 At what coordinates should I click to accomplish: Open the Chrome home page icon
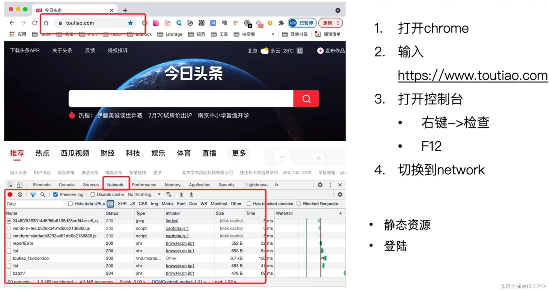[x=46, y=23]
